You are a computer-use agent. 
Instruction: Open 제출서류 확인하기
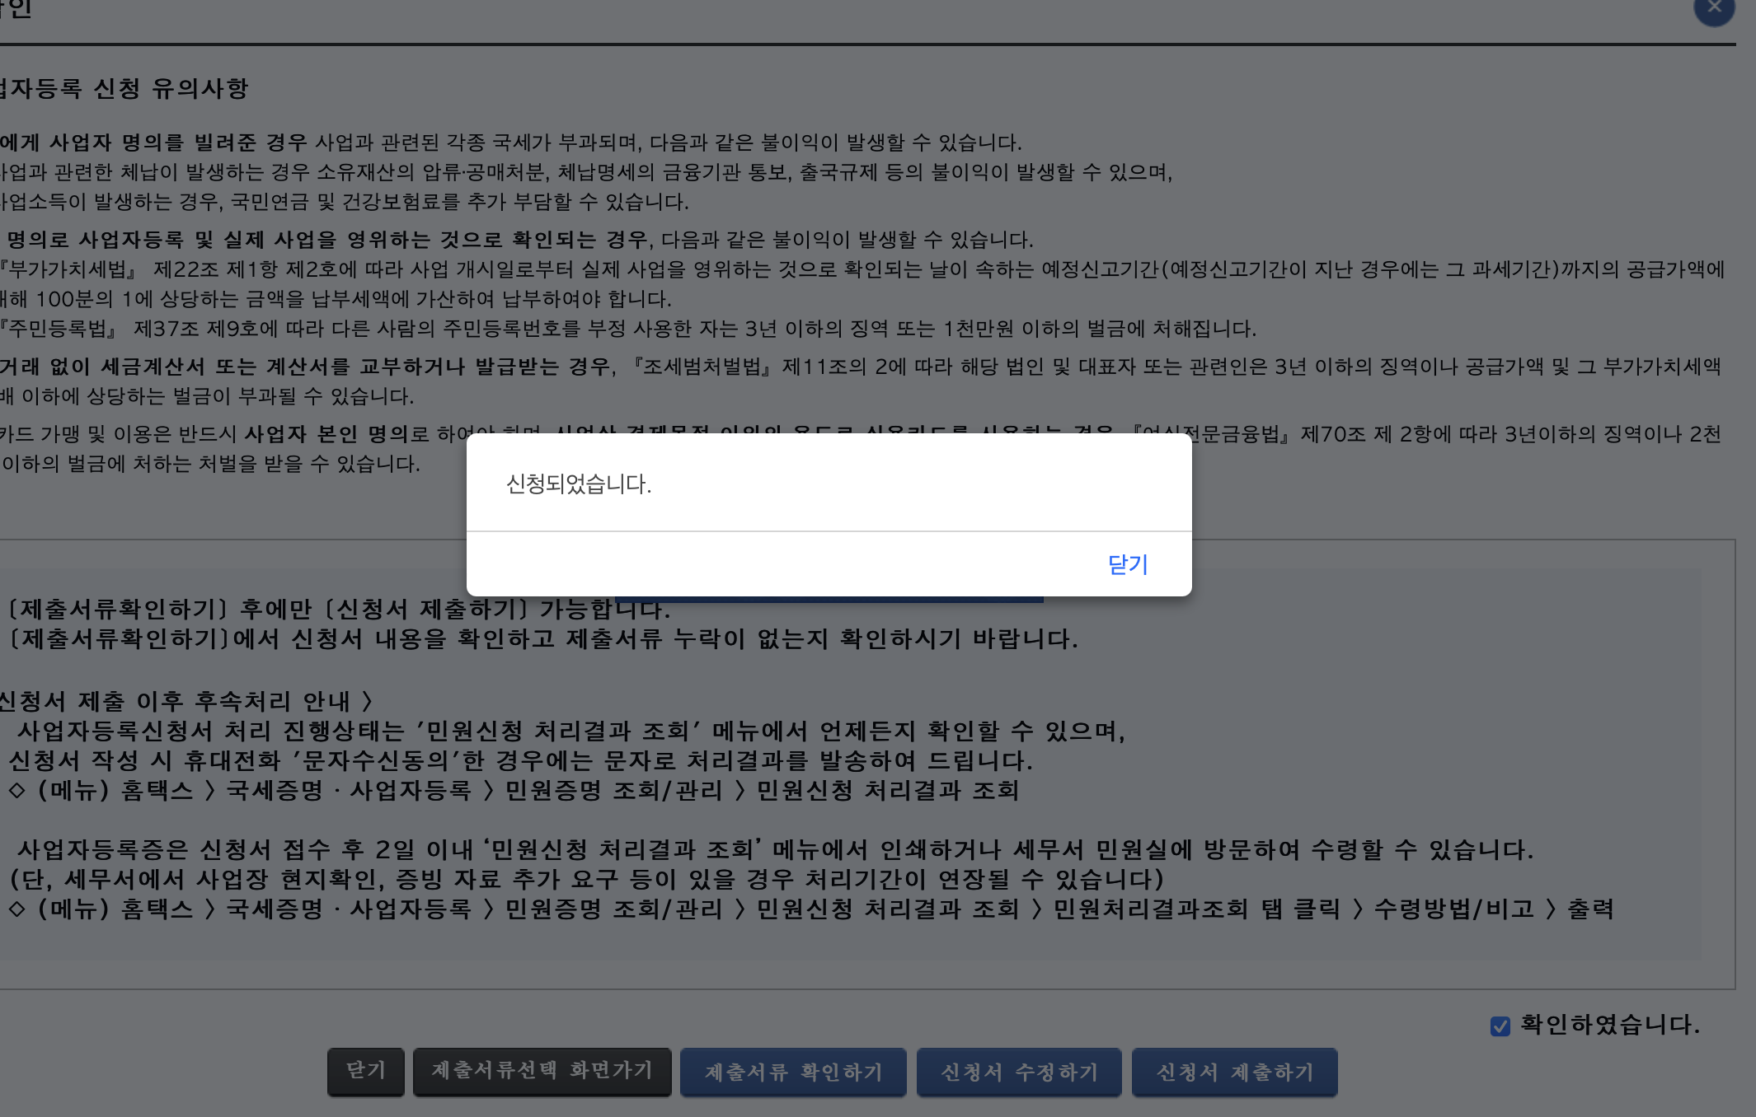point(793,1072)
